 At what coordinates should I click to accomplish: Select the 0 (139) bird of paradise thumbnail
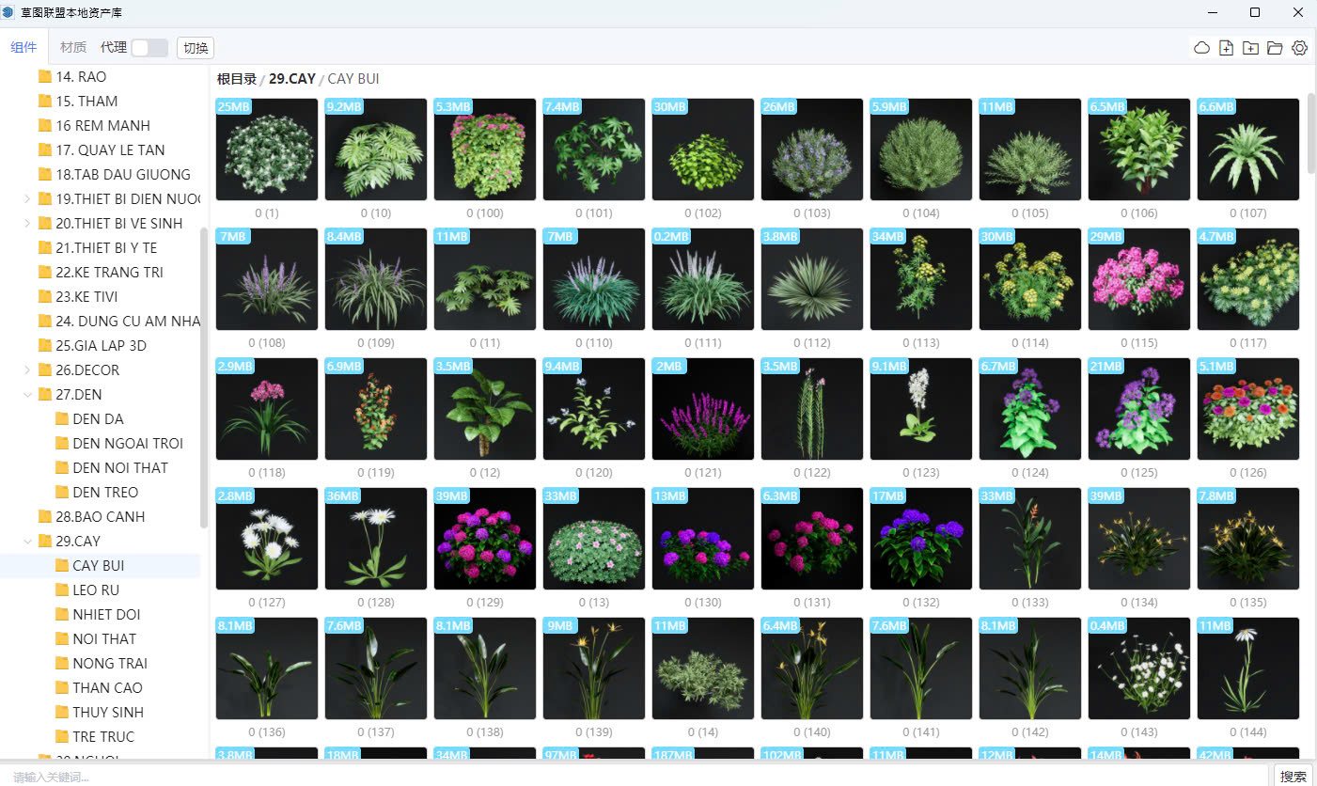coord(594,668)
